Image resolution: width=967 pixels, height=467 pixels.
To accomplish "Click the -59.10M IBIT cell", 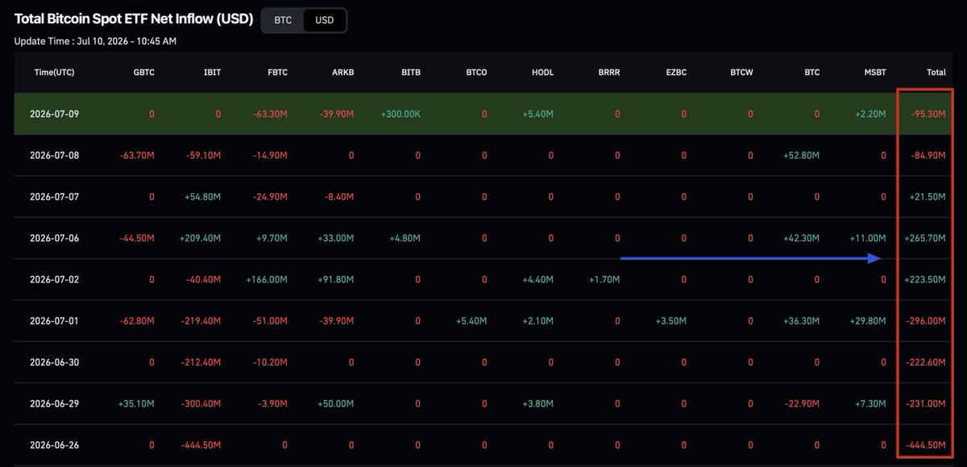I will (x=203, y=155).
